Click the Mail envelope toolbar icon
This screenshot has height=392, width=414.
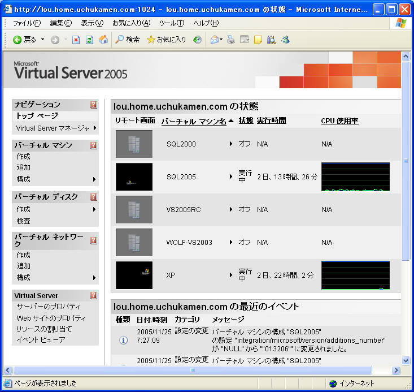216,40
